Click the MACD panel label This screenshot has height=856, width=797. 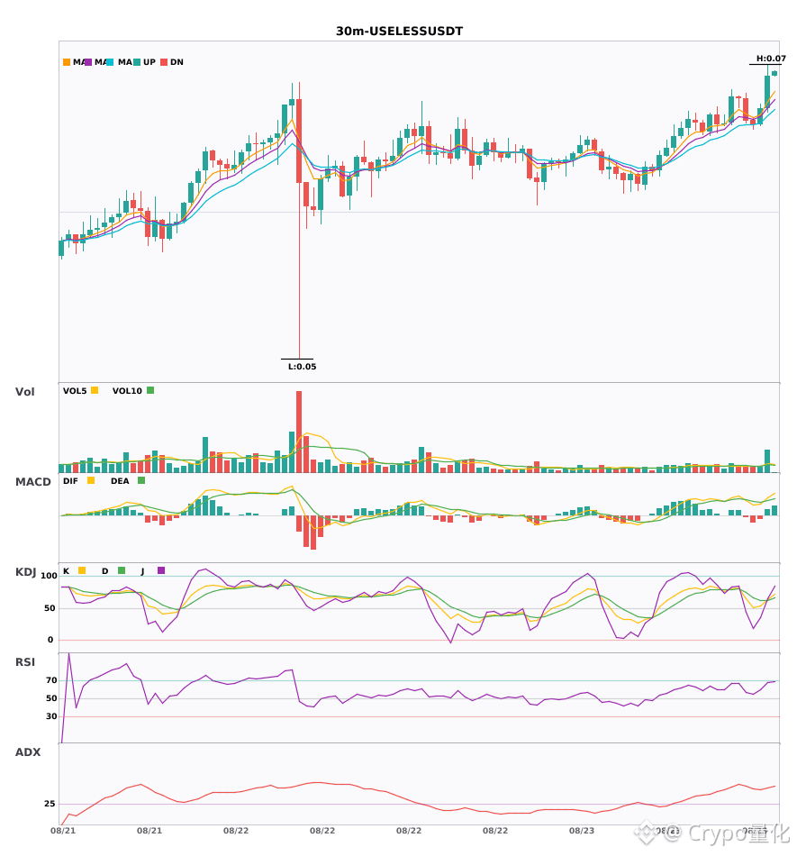pyautogui.click(x=32, y=481)
